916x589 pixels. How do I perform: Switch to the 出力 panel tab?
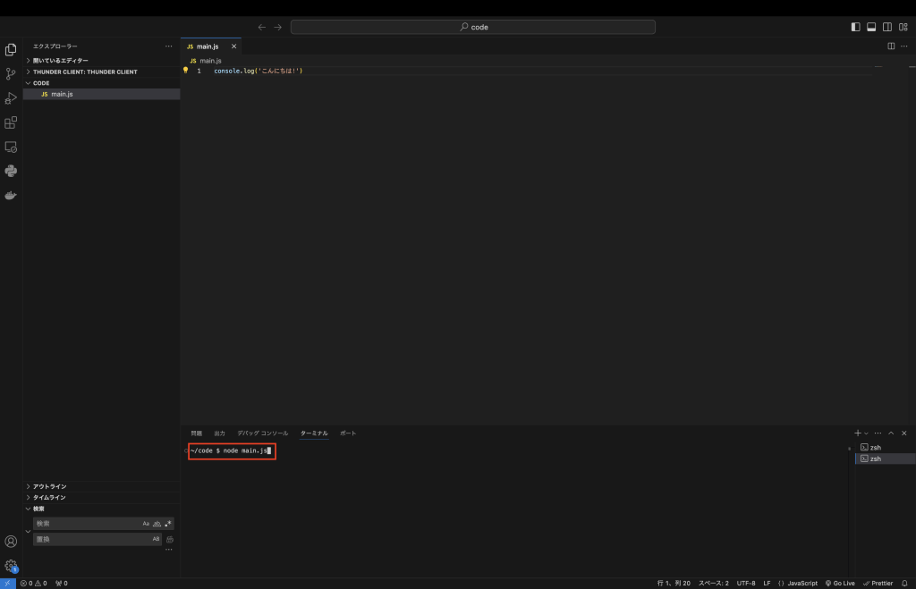pos(220,433)
